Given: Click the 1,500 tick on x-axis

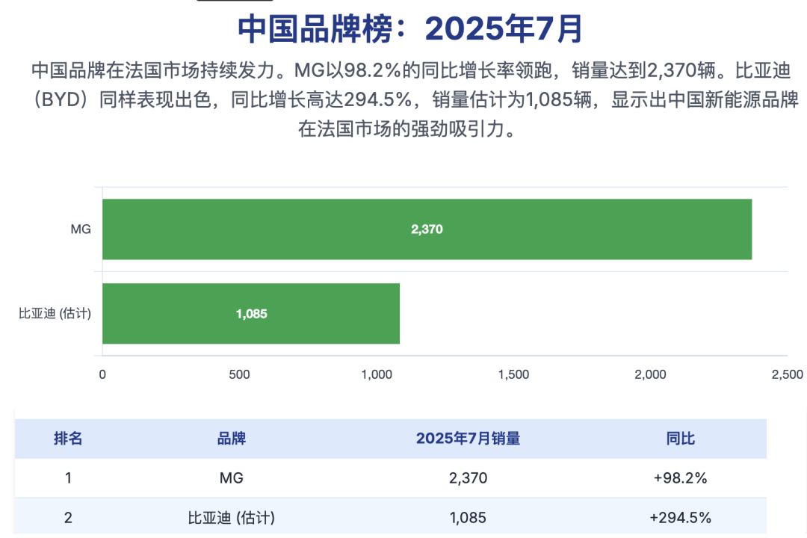Looking at the screenshot, I should (513, 375).
